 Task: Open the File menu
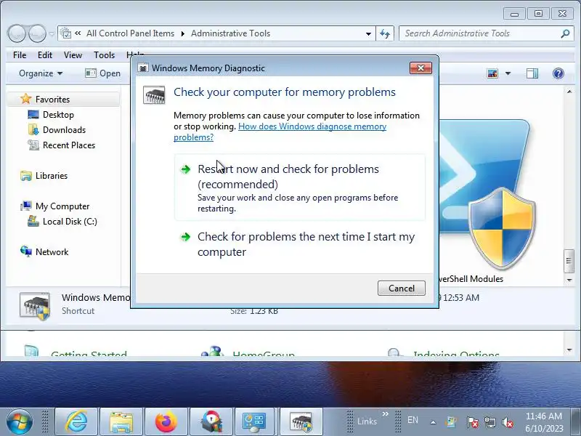[20, 55]
